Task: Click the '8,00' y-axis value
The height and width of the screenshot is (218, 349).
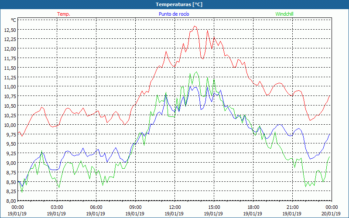Action: coord(11,201)
